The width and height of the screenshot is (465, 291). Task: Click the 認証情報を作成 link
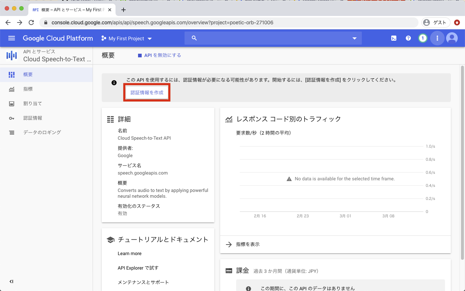click(x=147, y=93)
